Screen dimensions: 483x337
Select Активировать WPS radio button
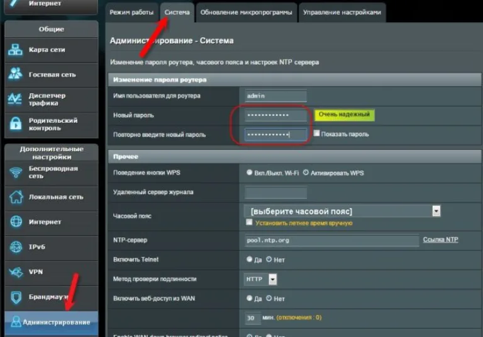(x=306, y=173)
